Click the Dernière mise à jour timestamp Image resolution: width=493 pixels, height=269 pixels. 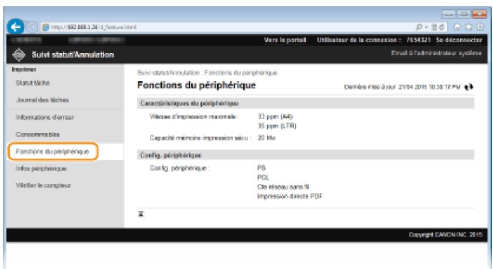(x=402, y=87)
